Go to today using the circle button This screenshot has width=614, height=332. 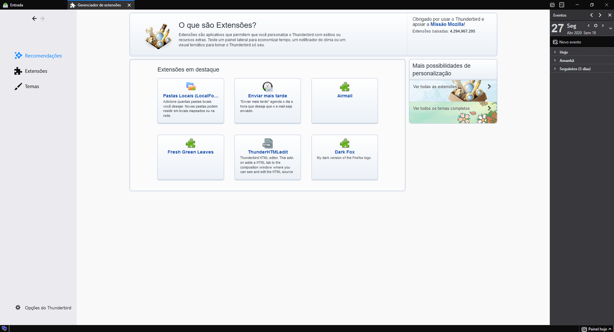(x=596, y=26)
